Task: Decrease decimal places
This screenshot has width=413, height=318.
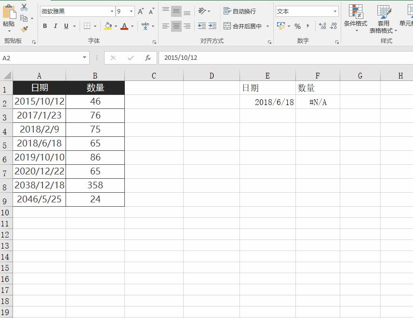Action: point(333,26)
